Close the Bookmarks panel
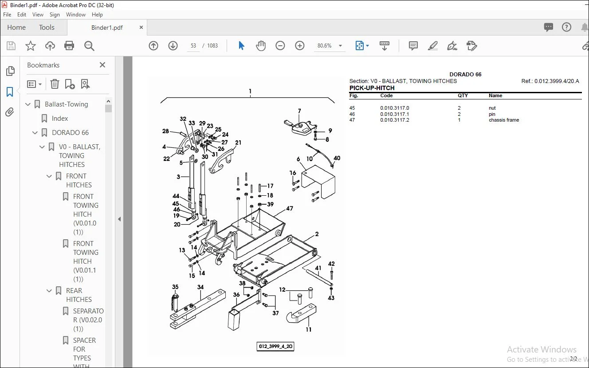The height and width of the screenshot is (368, 589). pos(102,65)
